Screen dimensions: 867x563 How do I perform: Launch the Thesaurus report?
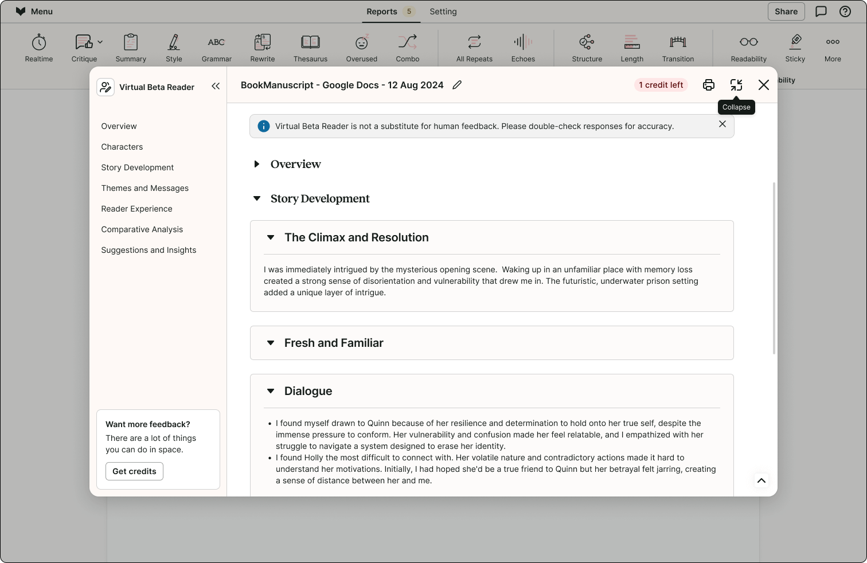tap(310, 47)
